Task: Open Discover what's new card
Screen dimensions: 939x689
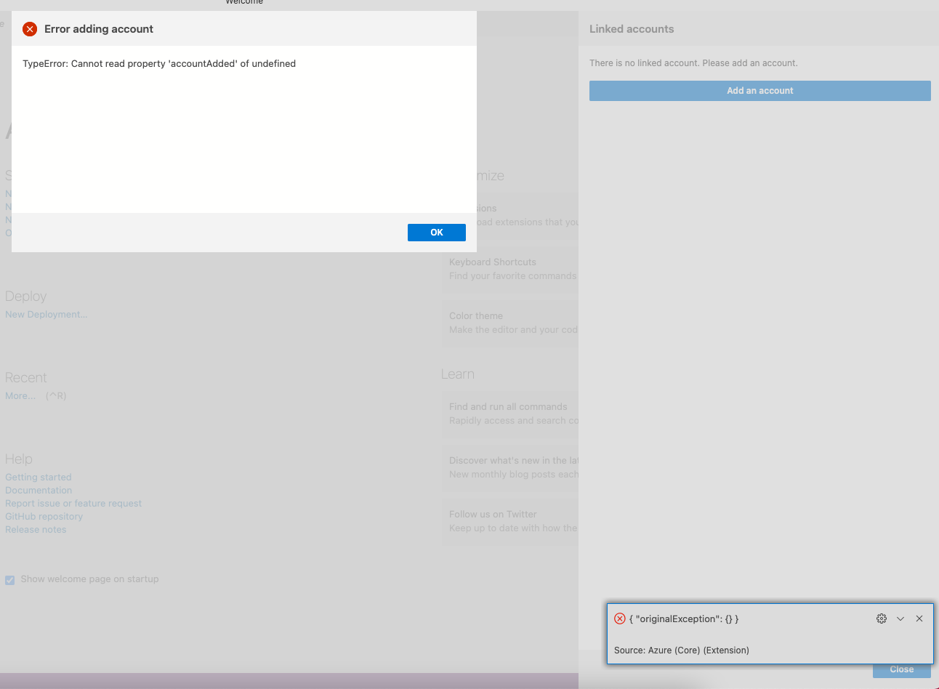Action: [510, 467]
